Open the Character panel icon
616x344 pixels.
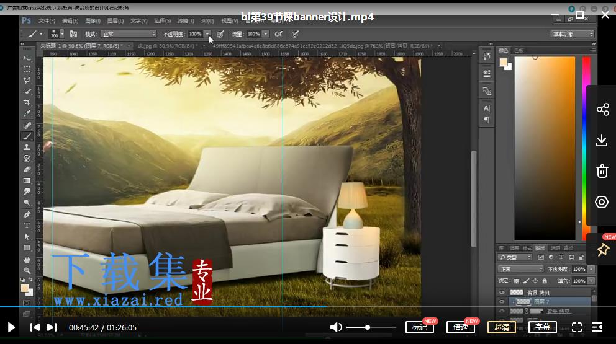487,108
